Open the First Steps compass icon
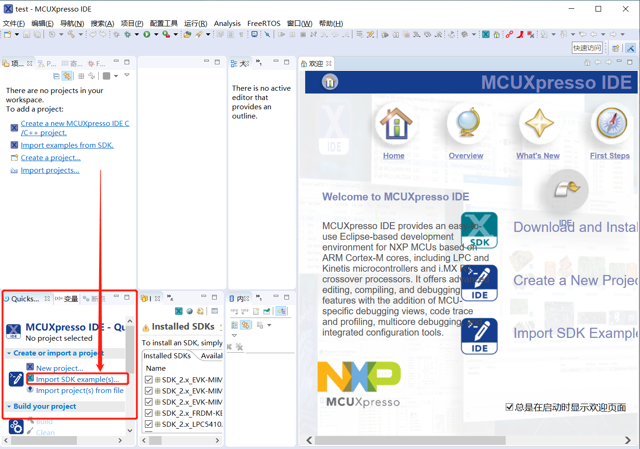The height and width of the screenshot is (449, 640). (x=610, y=124)
